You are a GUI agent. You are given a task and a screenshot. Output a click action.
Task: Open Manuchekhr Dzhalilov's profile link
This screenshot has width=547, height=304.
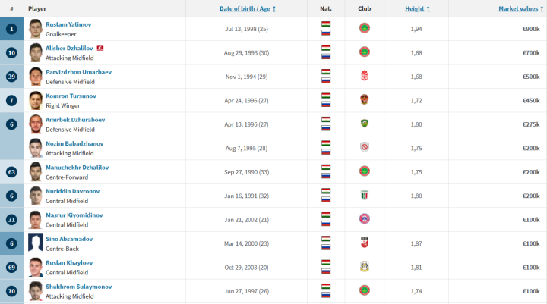click(77, 167)
